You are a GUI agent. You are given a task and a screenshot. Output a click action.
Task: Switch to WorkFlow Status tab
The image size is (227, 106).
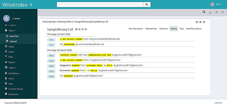(x=194, y=29)
